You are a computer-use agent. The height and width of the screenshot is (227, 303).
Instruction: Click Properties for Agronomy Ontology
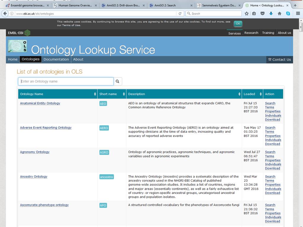coord(273,160)
